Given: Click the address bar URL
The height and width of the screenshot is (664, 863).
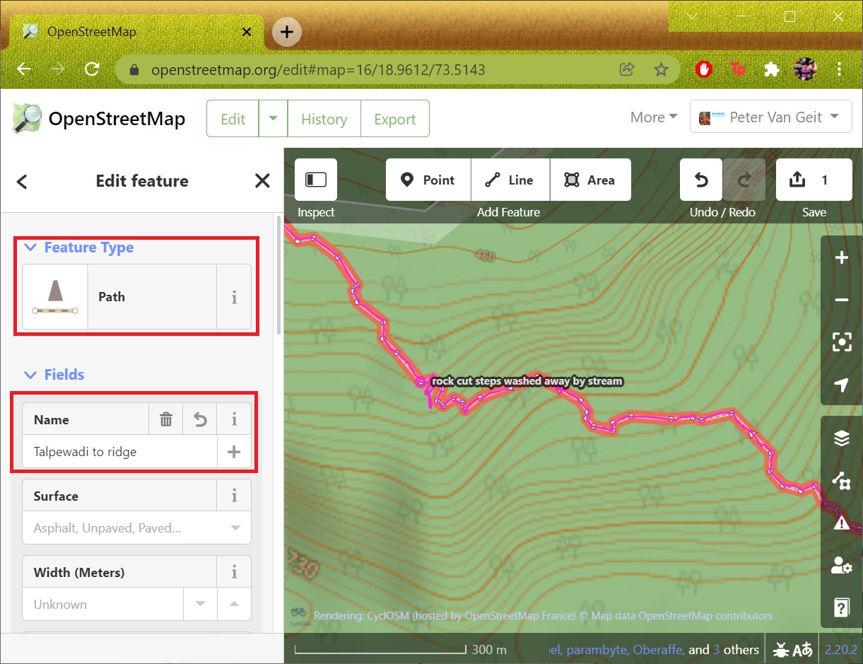Looking at the screenshot, I should pos(318,70).
